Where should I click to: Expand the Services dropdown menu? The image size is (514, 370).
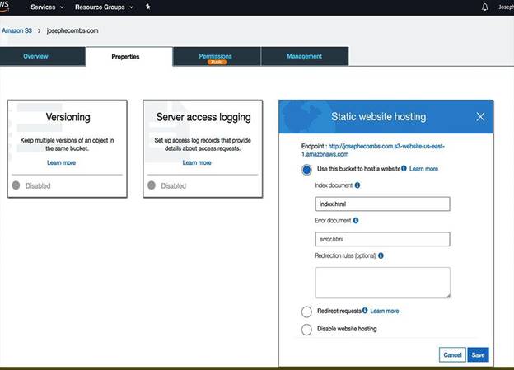[x=47, y=7]
